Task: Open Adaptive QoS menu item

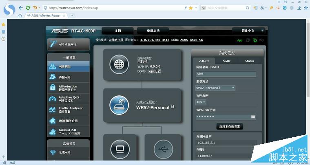Action: click(x=69, y=99)
